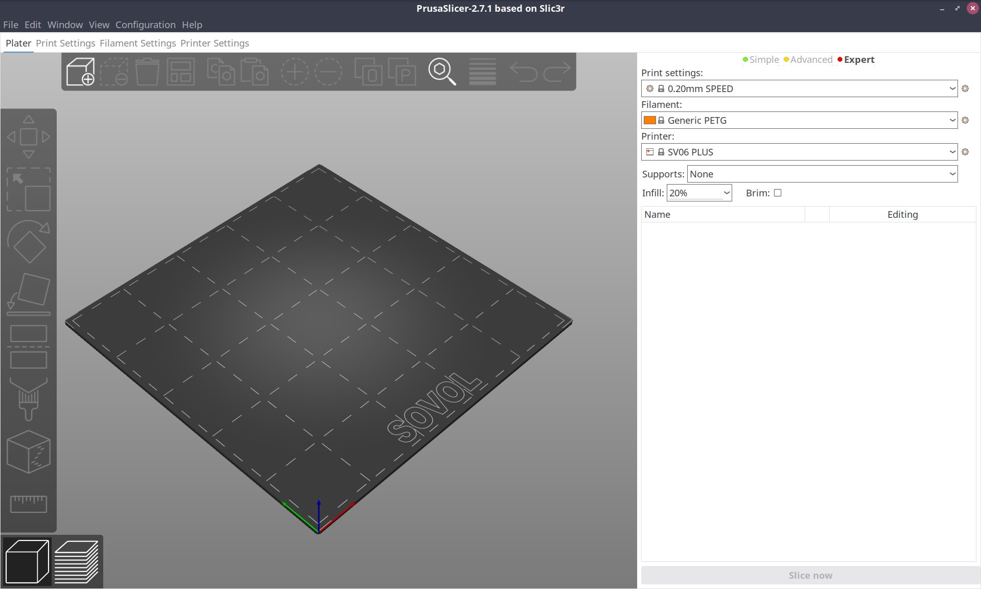This screenshot has width=981, height=589.
Task: Select the Move gizmo tool
Action: (x=29, y=137)
